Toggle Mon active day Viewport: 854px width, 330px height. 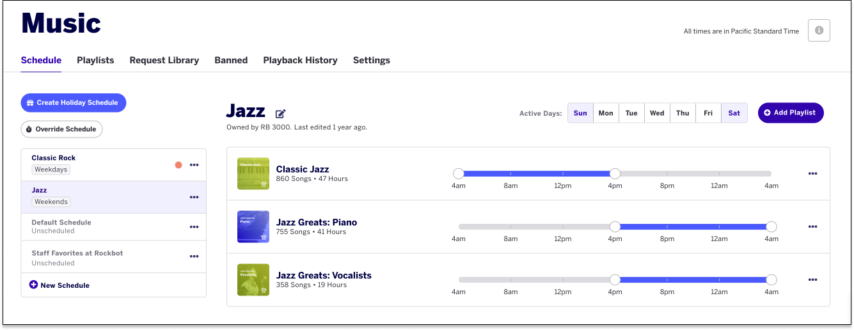coord(606,113)
